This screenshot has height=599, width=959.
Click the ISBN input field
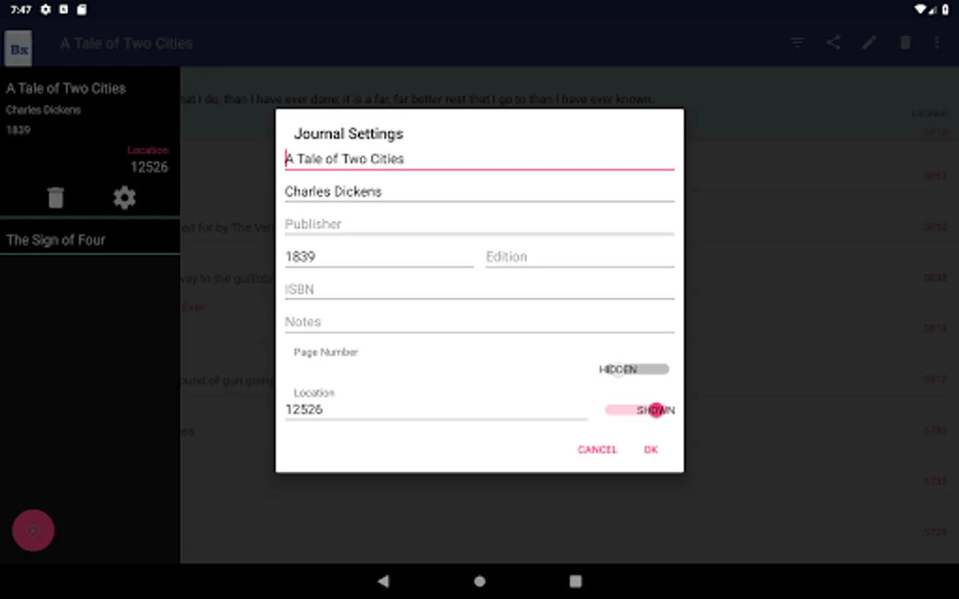point(479,290)
